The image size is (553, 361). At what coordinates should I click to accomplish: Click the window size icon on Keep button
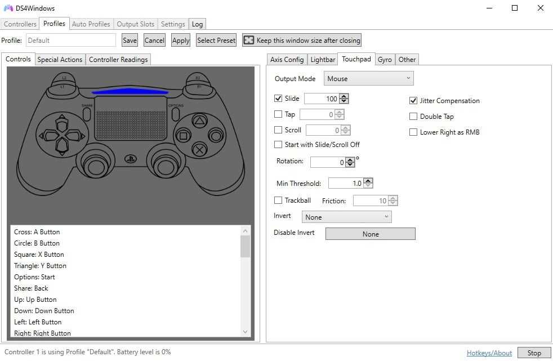point(249,40)
